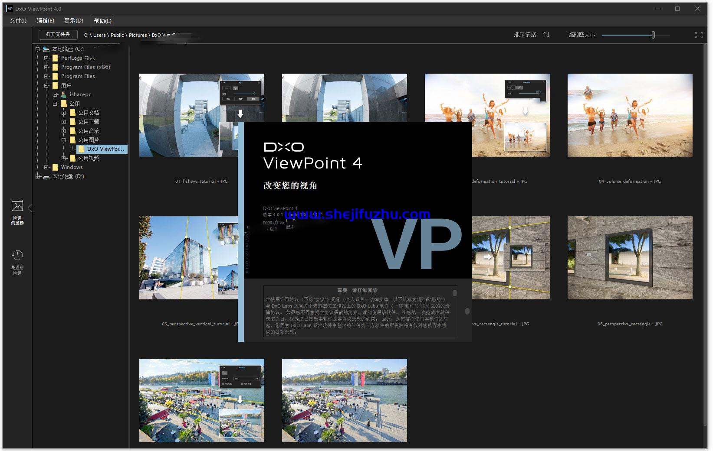Open the 04_volume_deformation thumbnail
This screenshot has width=713, height=451.
click(630, 115)
